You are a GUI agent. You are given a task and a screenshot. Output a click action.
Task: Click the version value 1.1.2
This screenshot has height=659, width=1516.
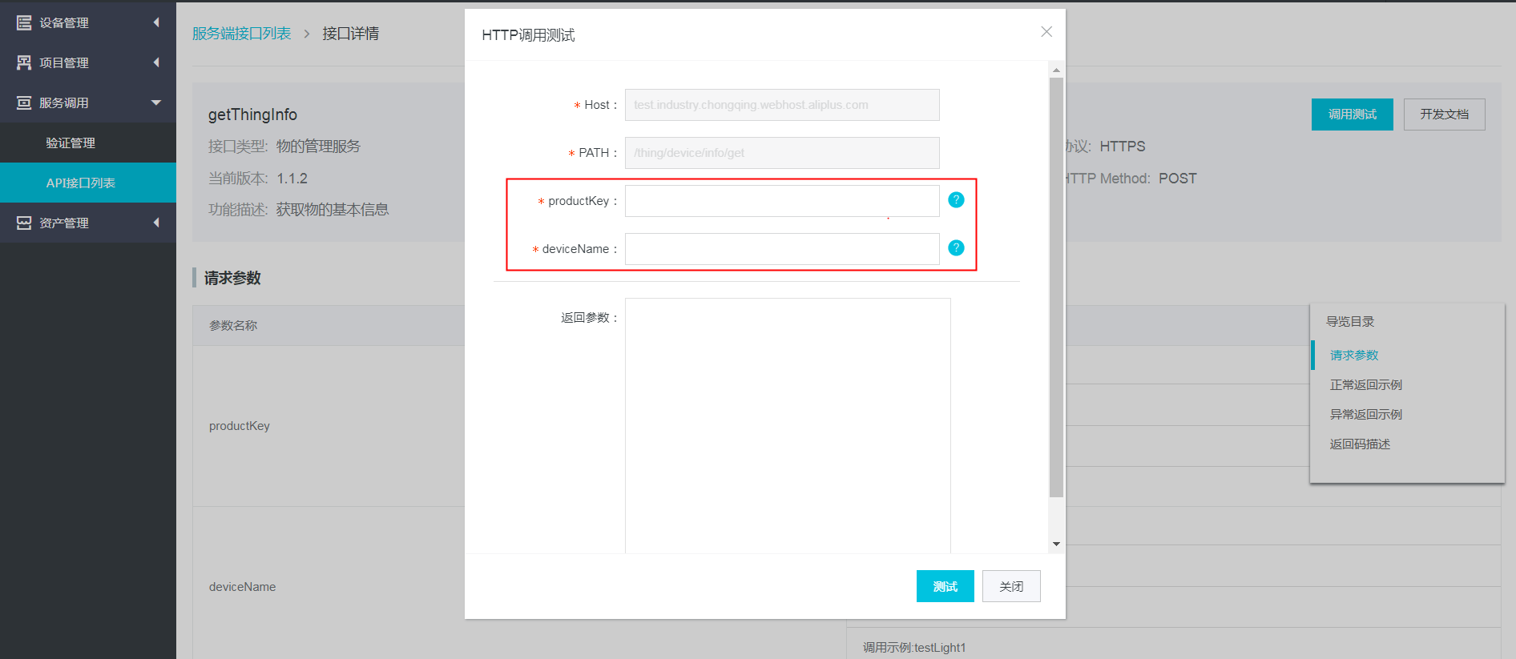pyautogui.click(x=292, y=179)
